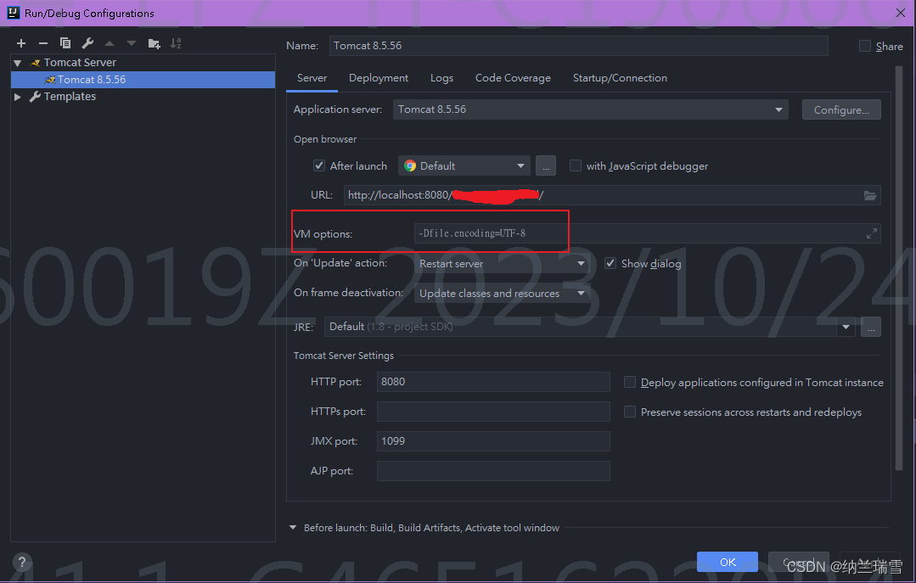Screen dimensions: 916x583
Task: Click the HTTP port input field
Action: tap(492, 381)
